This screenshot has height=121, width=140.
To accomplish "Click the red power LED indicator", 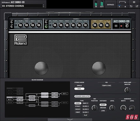I will 121,26.
